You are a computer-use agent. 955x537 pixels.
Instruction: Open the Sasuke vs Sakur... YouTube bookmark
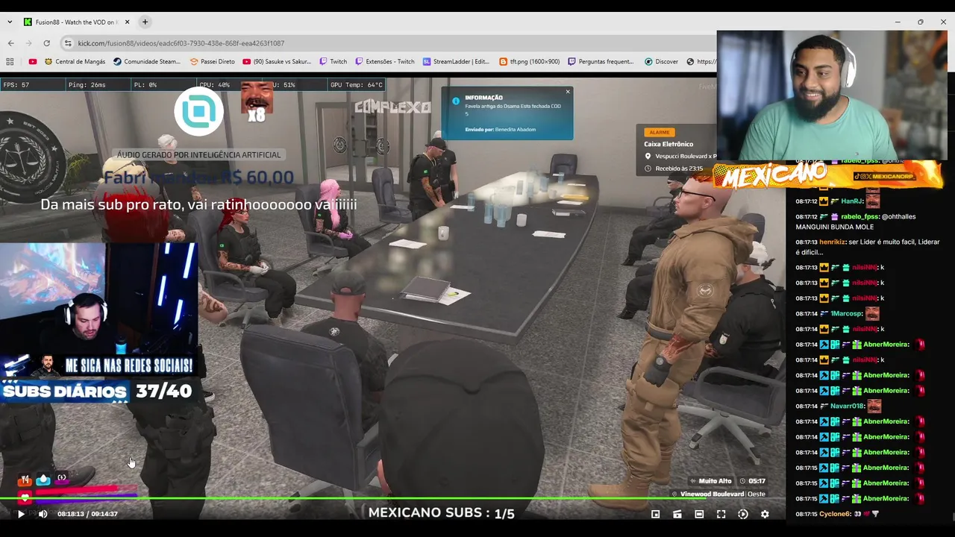(277, 62)
